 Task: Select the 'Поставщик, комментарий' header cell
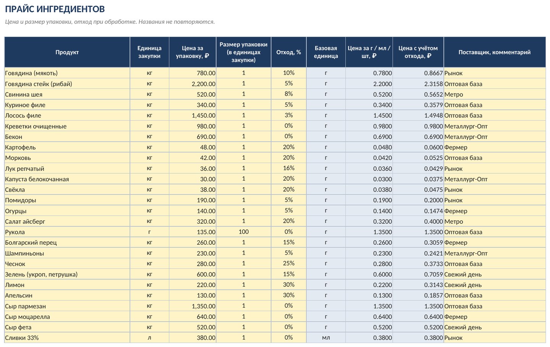[495, 52]
